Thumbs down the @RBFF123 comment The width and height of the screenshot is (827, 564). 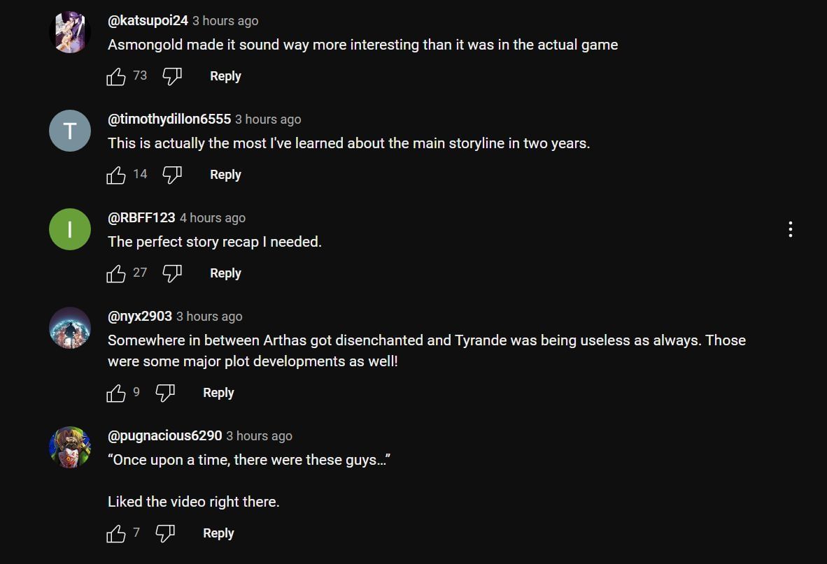click(172, 274)
